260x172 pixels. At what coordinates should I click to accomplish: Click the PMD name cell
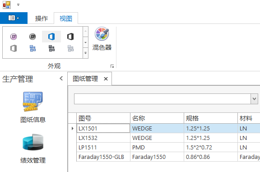(x=157, y=147)
